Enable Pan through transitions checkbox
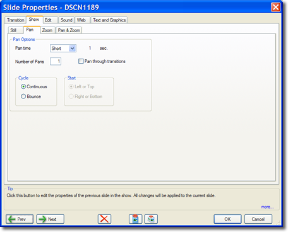 coord(81,61)
